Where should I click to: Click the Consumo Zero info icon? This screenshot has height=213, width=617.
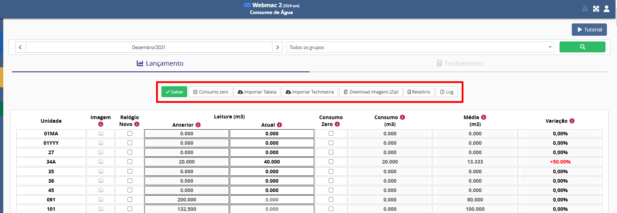point(337,124)
